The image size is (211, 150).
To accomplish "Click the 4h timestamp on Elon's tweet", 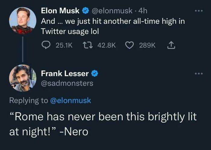I will pos(142,11).
